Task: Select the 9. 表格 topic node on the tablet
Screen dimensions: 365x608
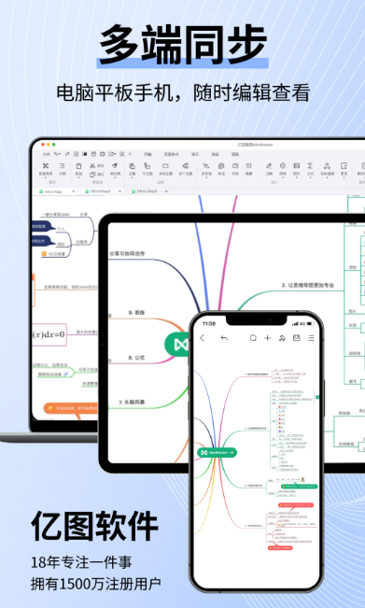Action: point(137,313)
